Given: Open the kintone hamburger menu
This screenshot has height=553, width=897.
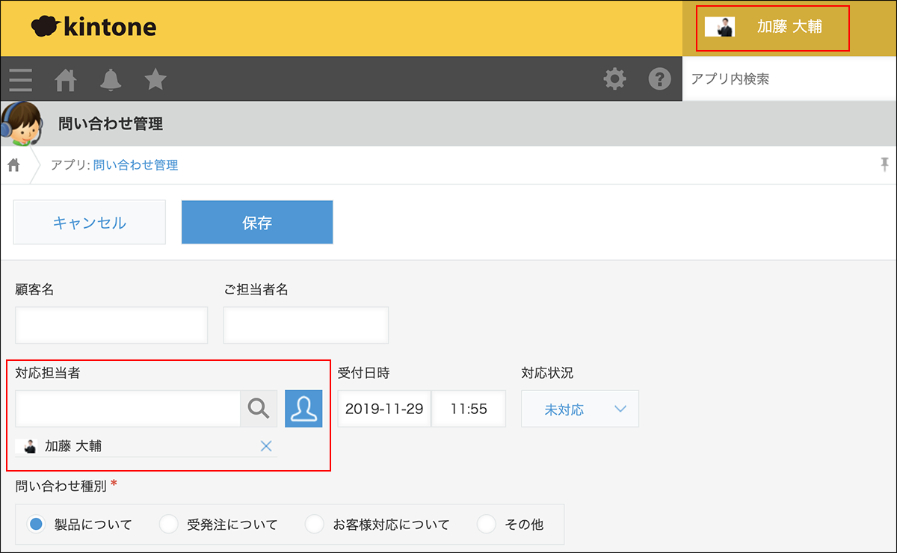Looking at the screenshot, I should [x=20, y=79].
